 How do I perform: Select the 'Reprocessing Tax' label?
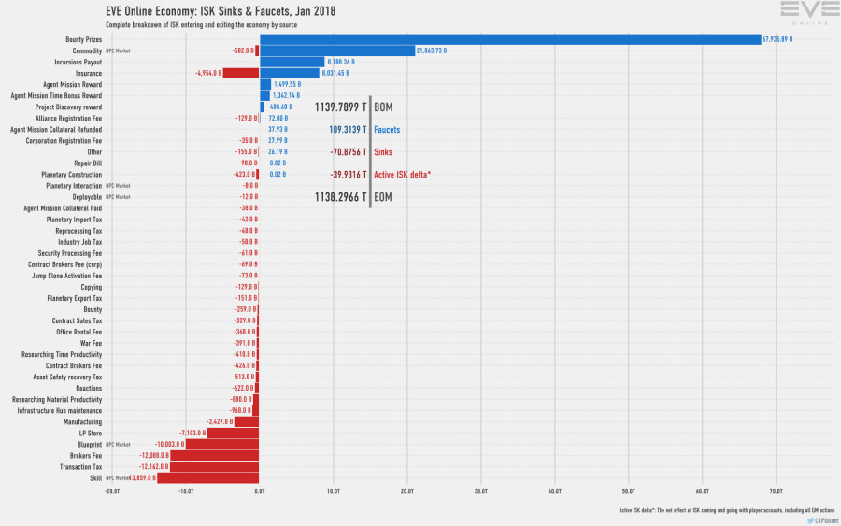tap(78, 231)
